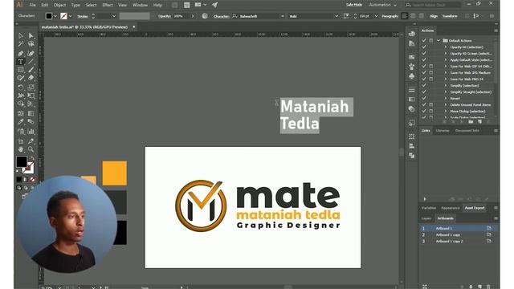The width and height of the screenshot is (514, 289).
Task: Select the Selection tool arrow
Action: 21,35
